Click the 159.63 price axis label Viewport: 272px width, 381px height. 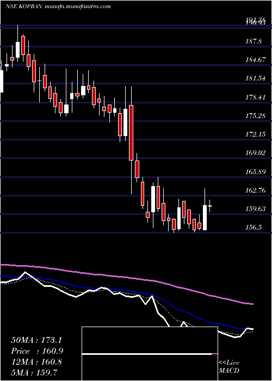click(255, 209)
